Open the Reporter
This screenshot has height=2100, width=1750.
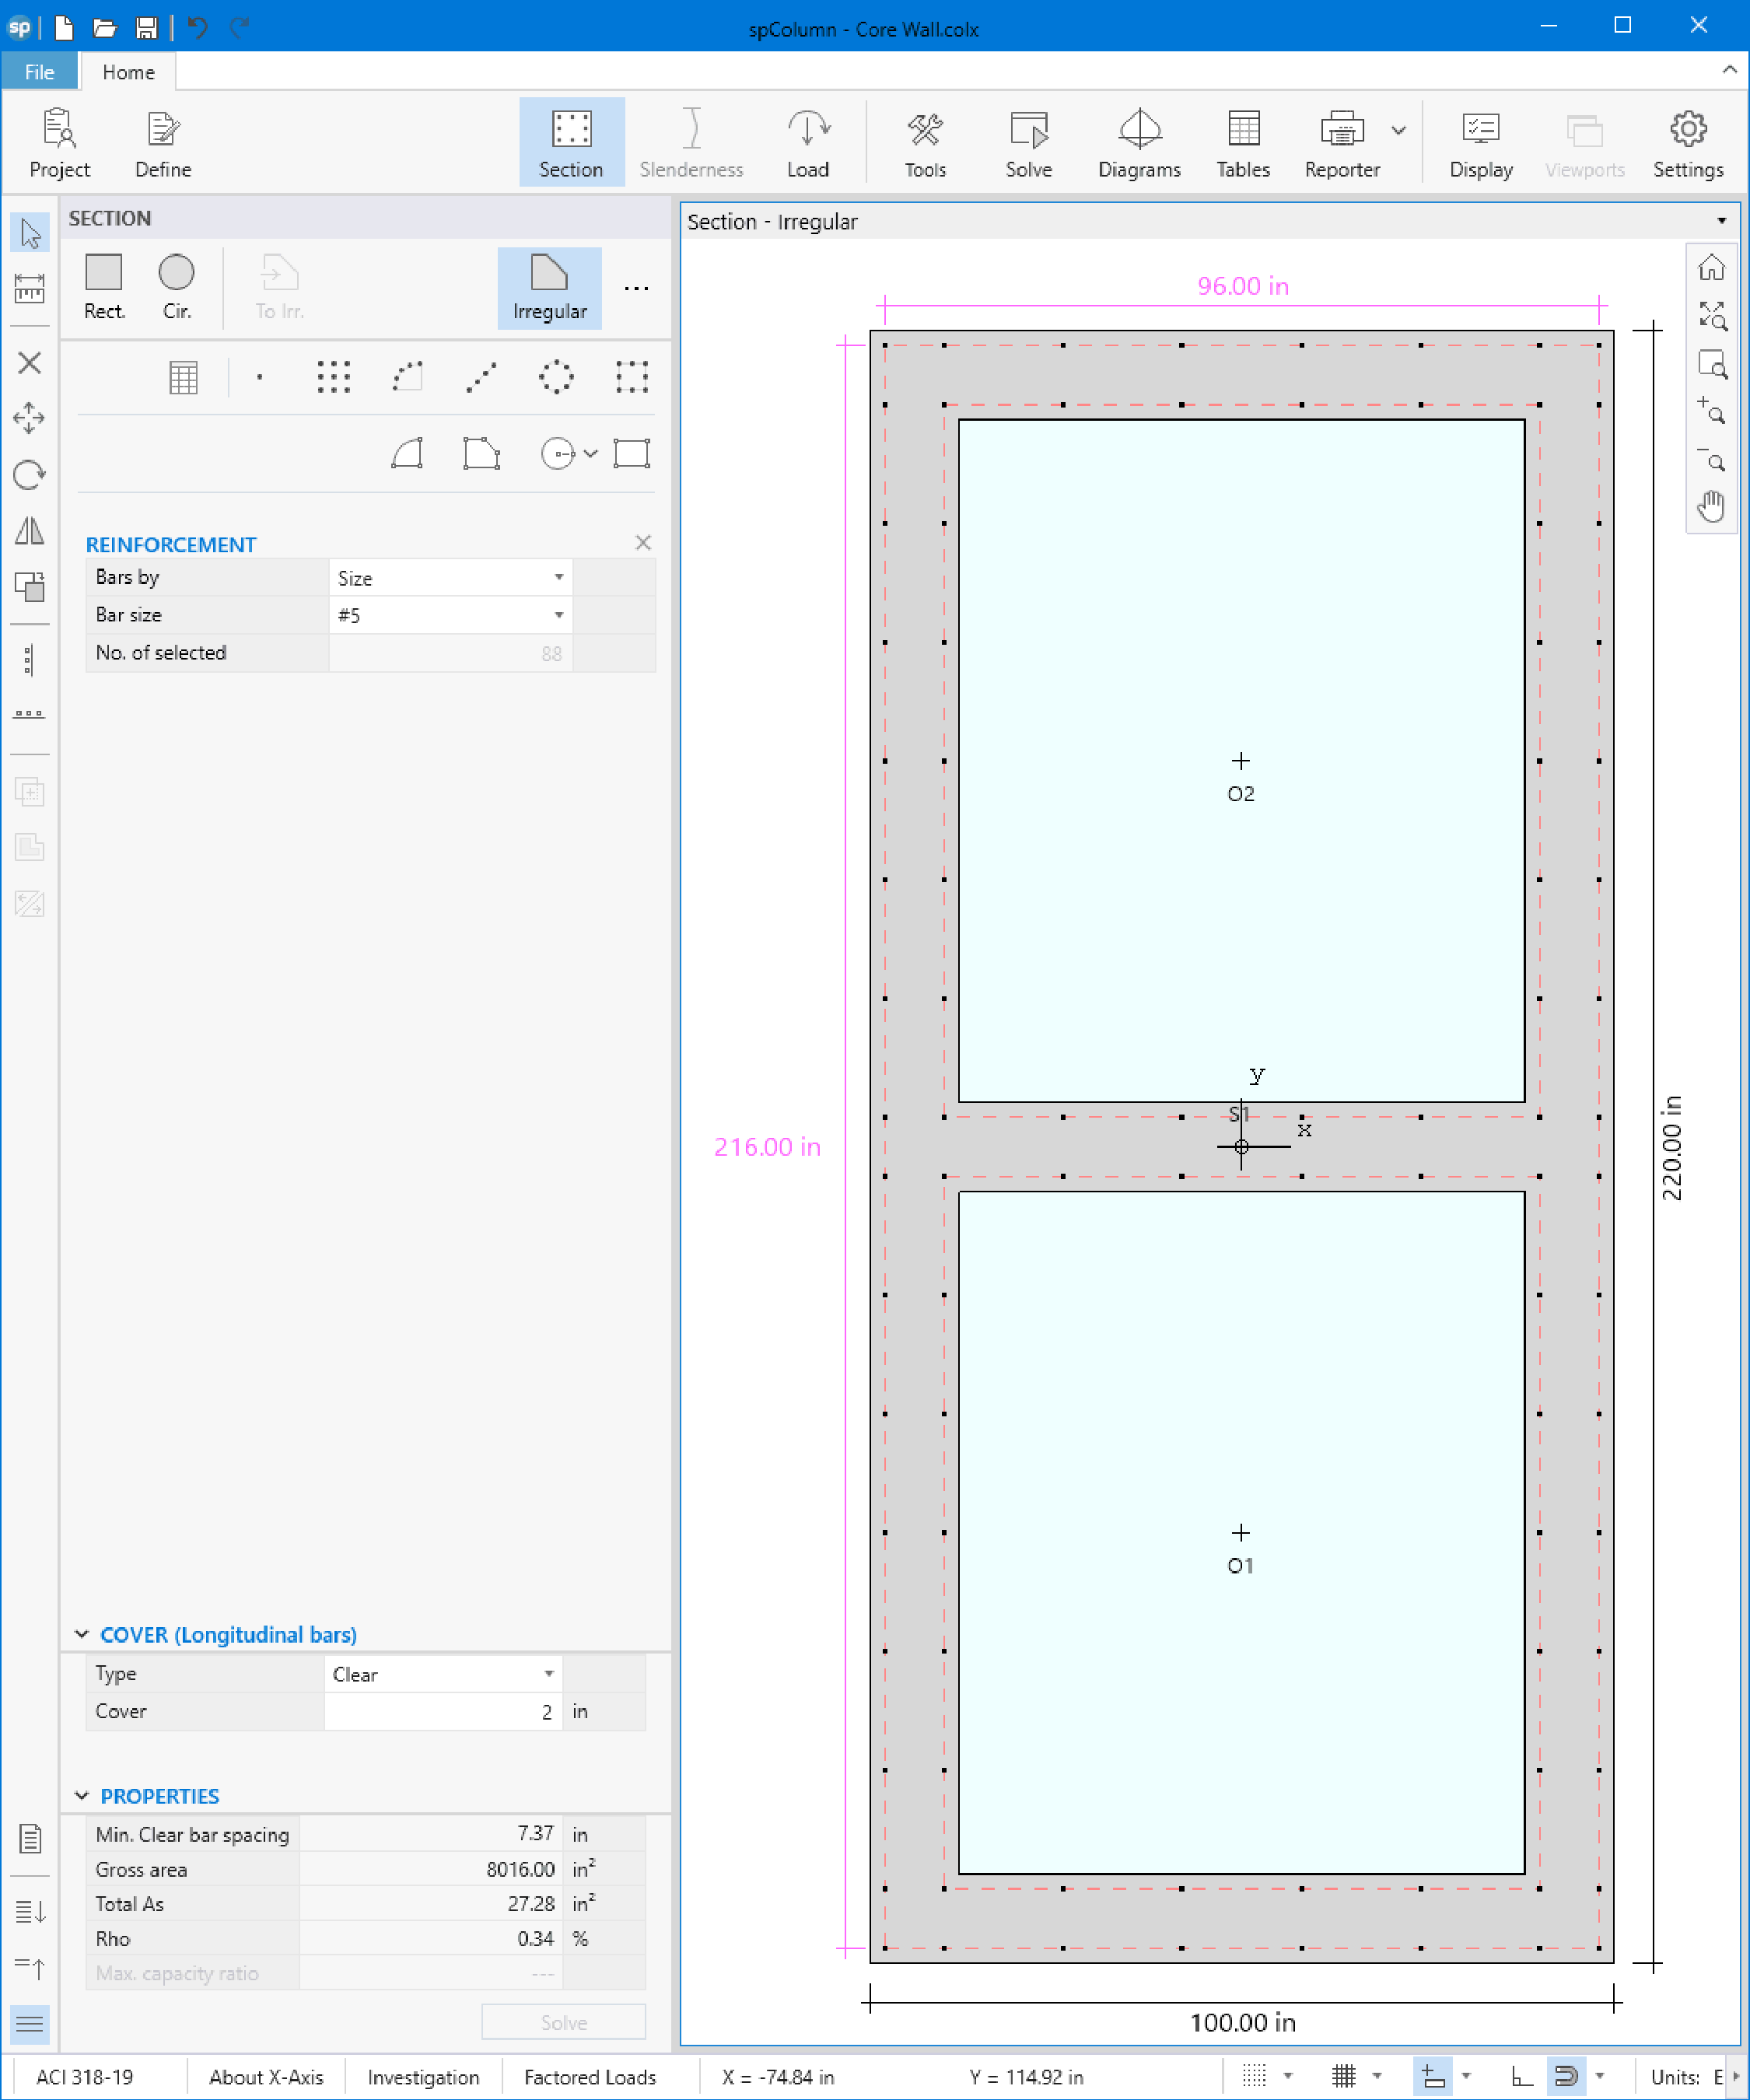click(x=1342, y=142)
